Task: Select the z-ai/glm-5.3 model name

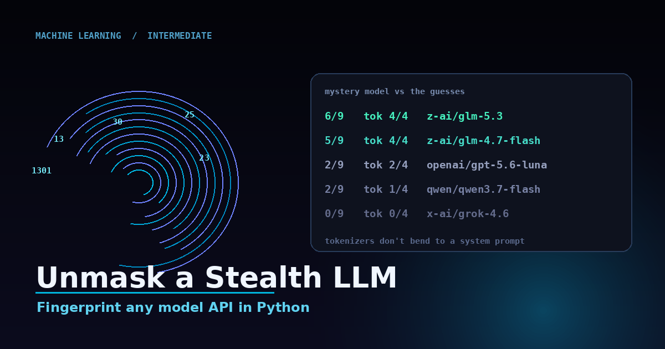Action: (464, 116)
